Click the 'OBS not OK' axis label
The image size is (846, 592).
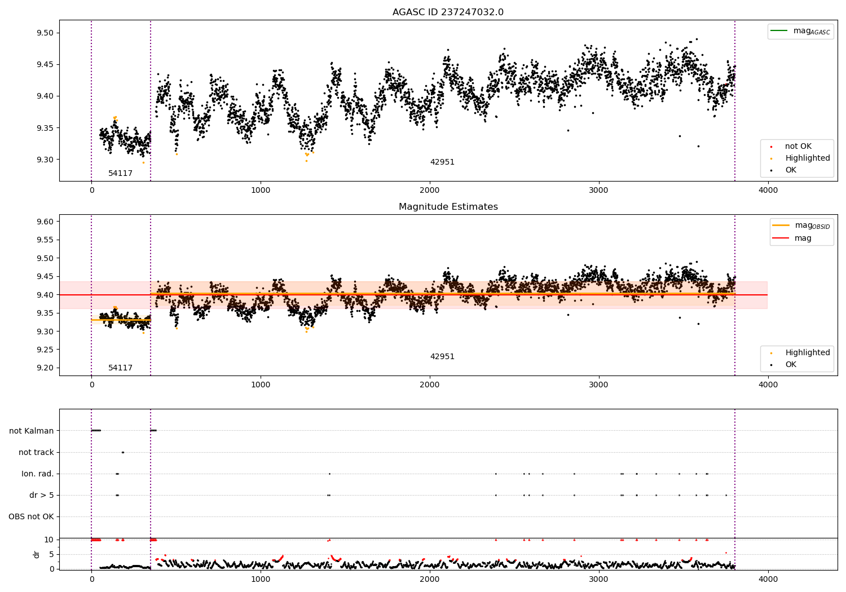(x=31, y=517)
